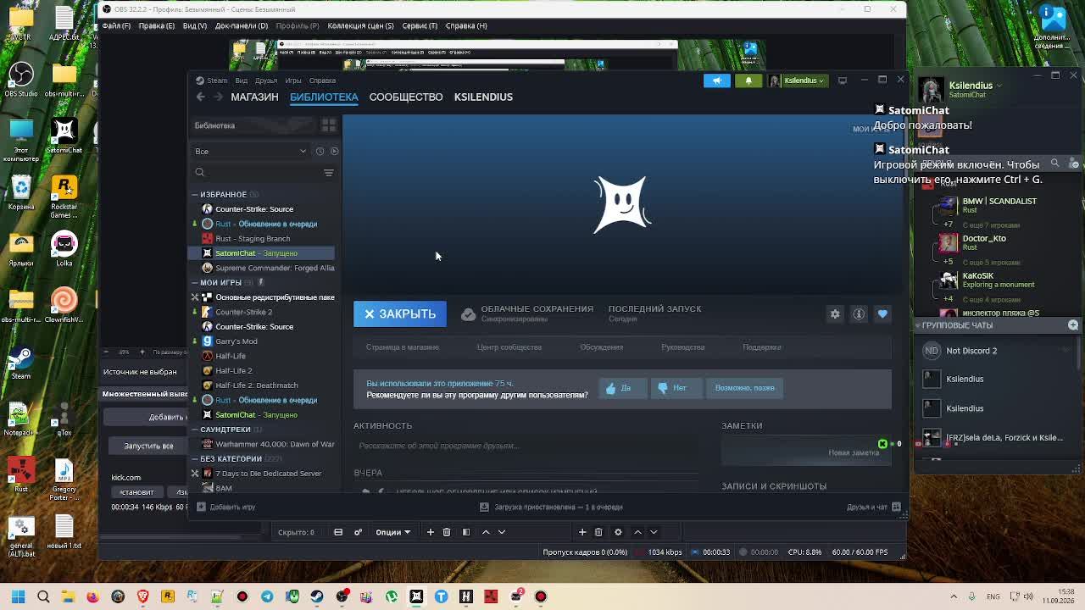Open downloads status Загрузка приостановлена

(551, 507)
